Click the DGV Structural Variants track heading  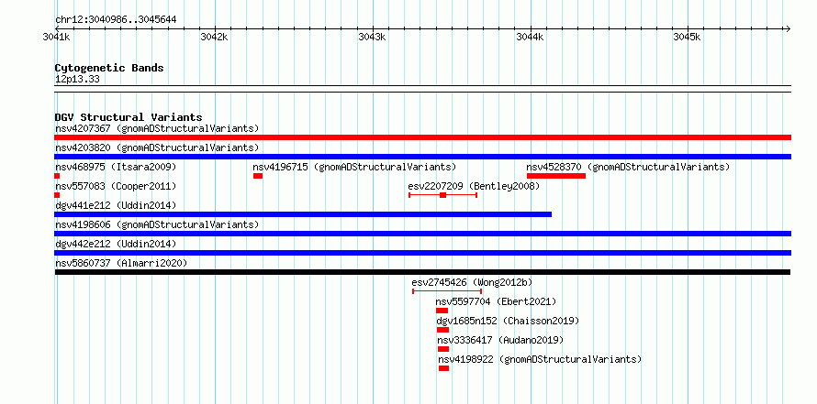(129, 117)
